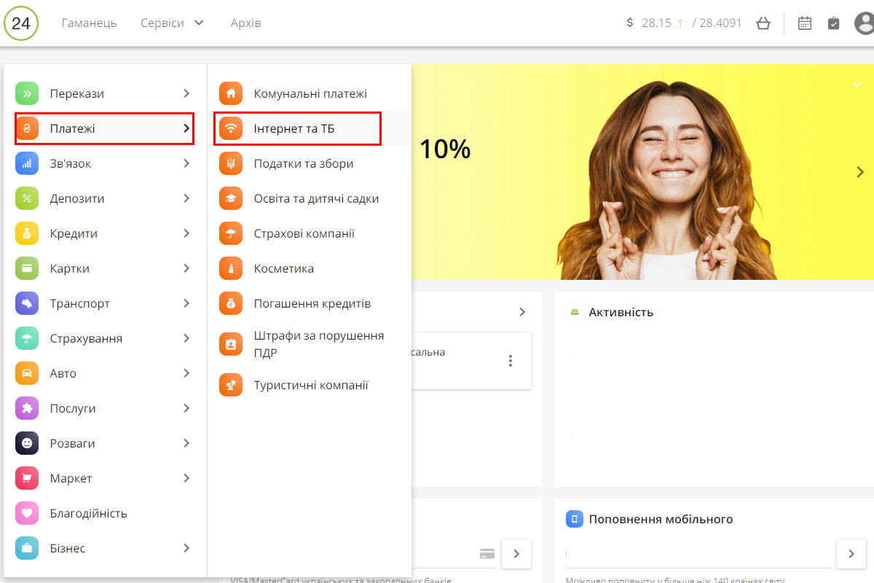Click the car icon for Авто
The width and height of the screenshot is (874, 583).
(x=27, y=373)
